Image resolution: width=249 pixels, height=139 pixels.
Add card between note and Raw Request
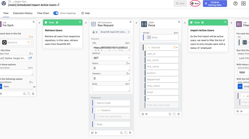point(86,23)
